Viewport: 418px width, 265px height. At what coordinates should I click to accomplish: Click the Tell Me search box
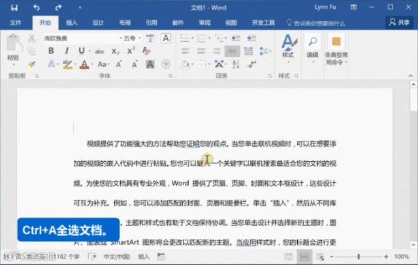316,23
